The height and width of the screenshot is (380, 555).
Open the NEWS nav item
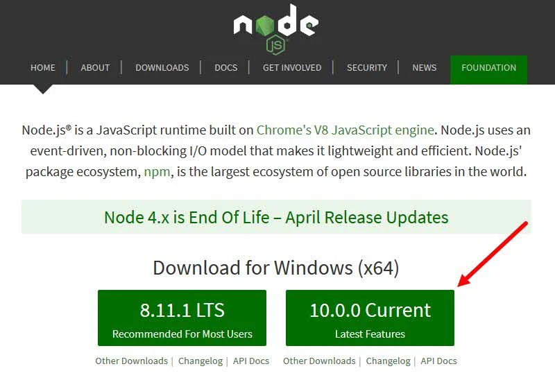[x=425, y=67]
